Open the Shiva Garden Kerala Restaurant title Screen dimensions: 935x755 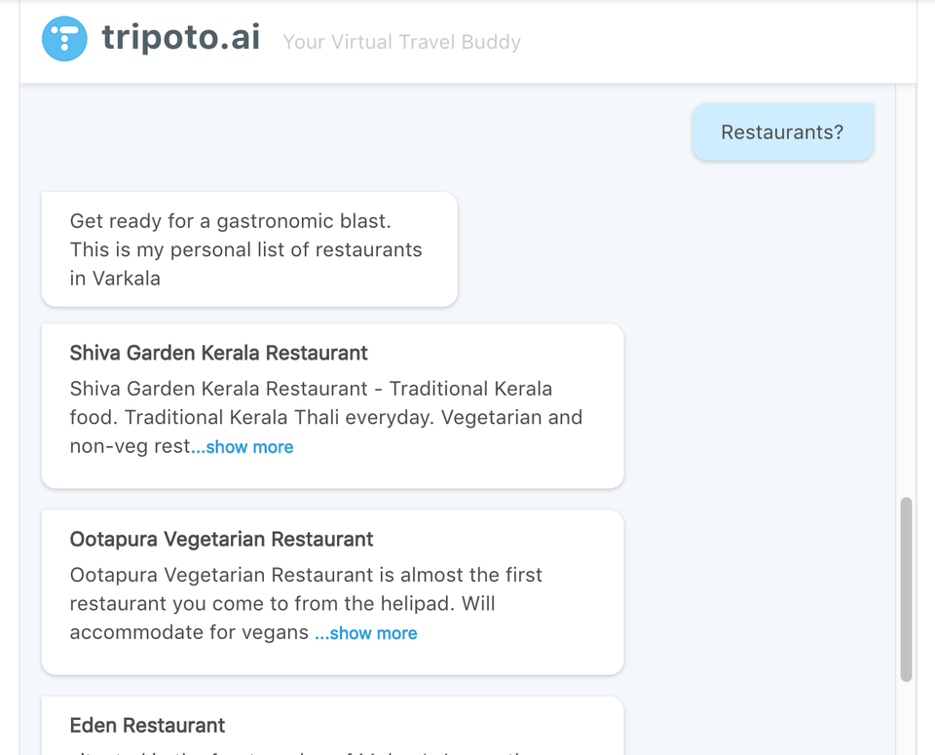(x=218, y=353)
